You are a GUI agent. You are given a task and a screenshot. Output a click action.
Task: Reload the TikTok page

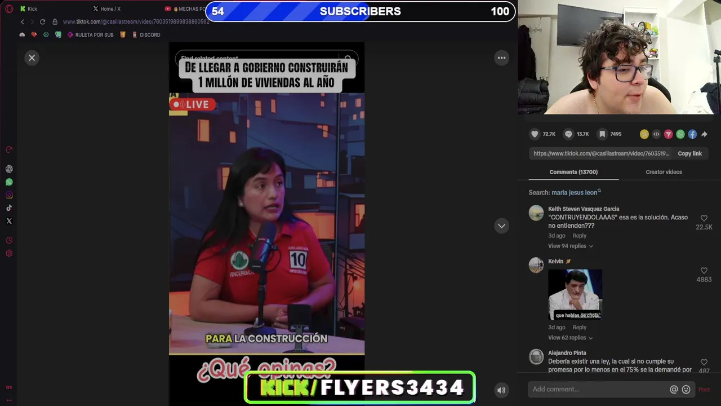[42, 22]
